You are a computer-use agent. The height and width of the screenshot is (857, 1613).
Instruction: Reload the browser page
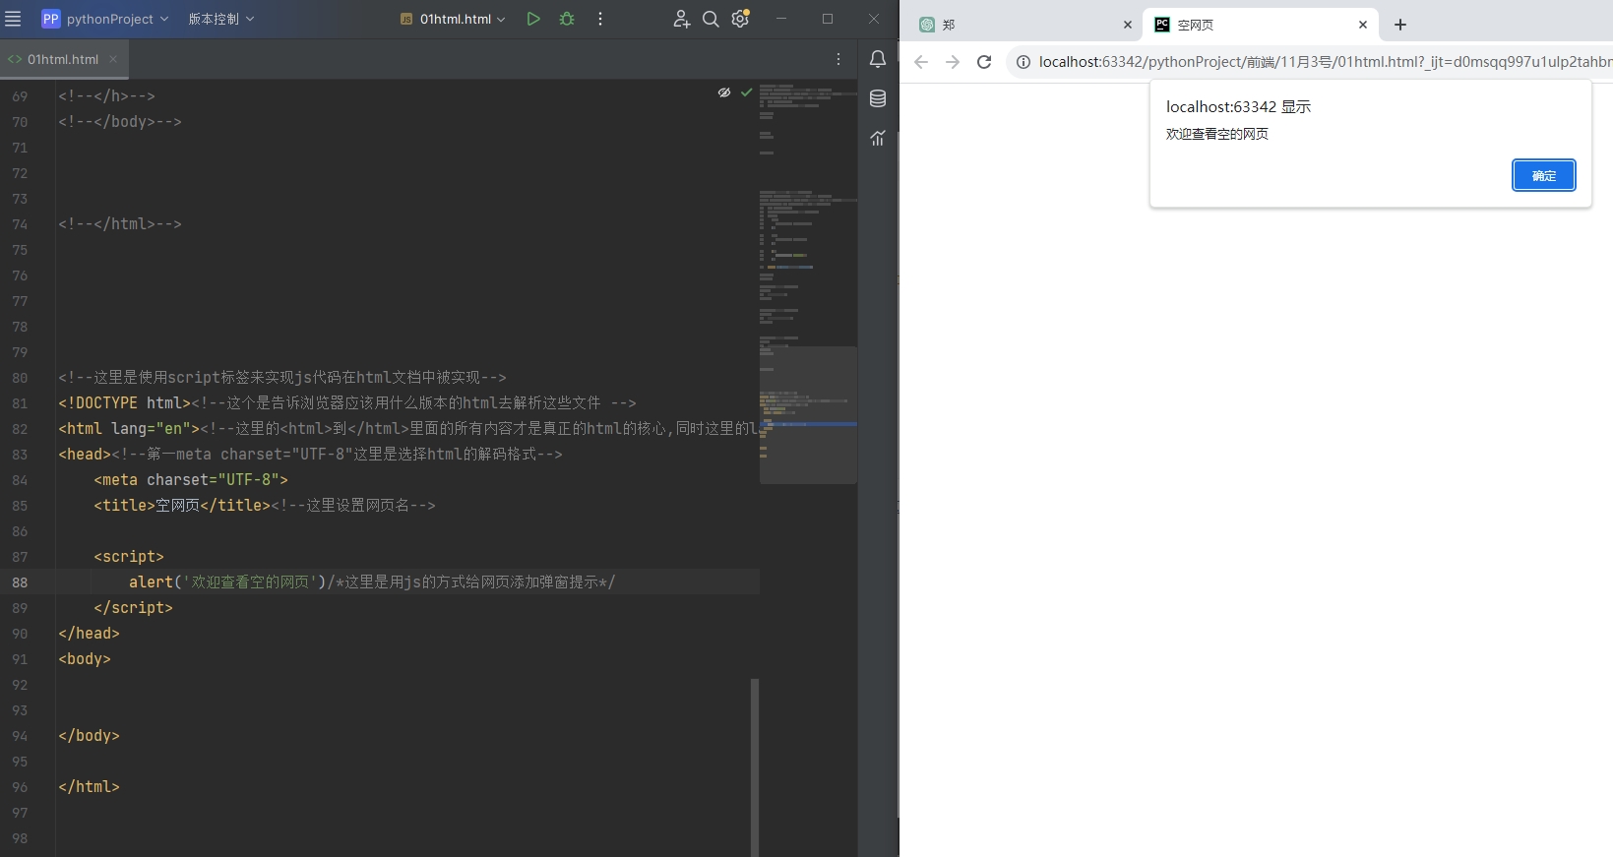[984, 62]
